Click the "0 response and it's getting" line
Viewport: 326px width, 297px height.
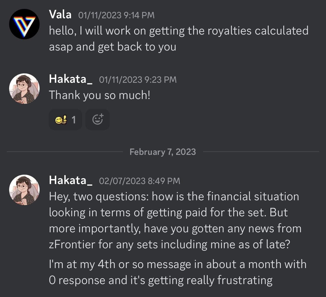[161, 280]
